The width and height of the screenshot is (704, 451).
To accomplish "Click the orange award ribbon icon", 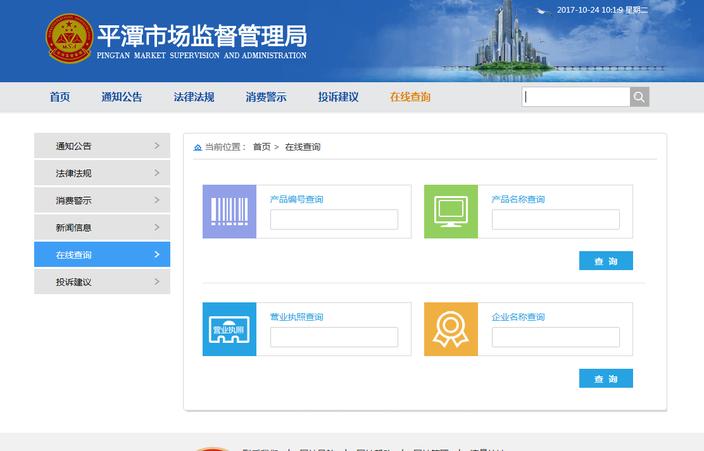I will tap(451, 329).
